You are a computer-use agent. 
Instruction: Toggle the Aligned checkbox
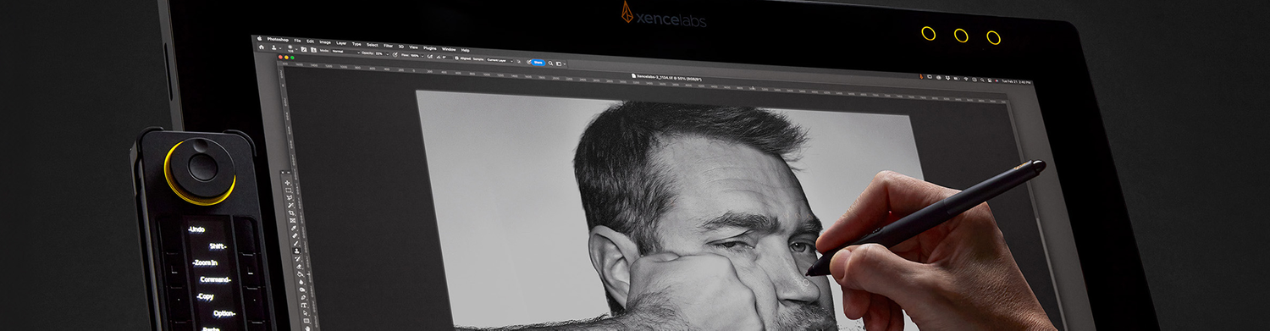point(456,58)
